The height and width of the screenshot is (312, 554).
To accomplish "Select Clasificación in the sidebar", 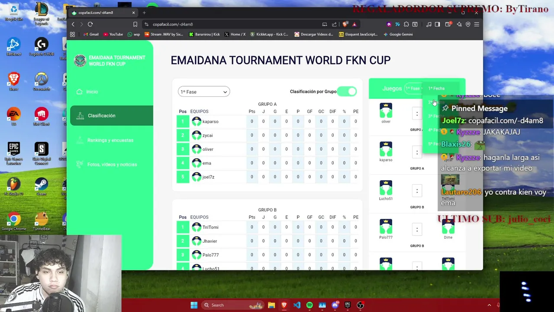I will point(111,116).
